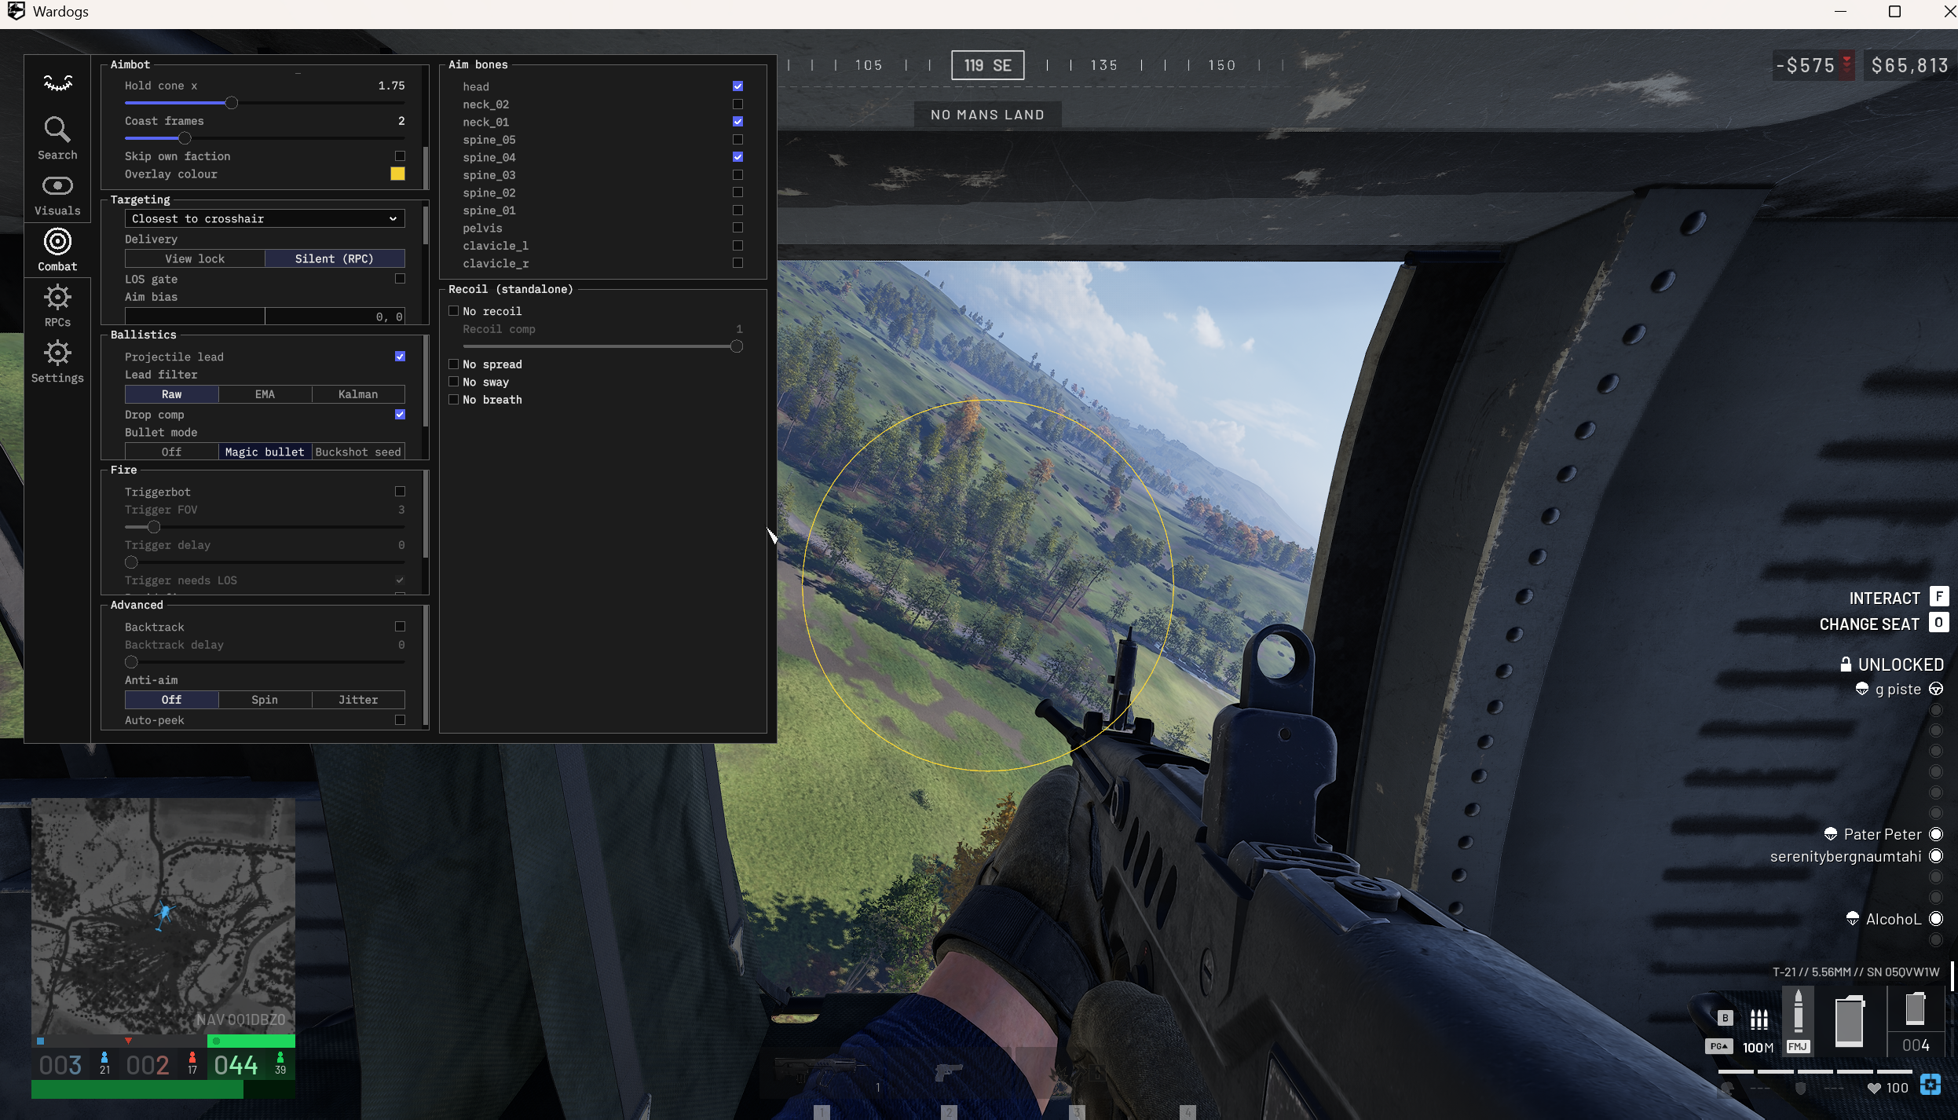
Task: Set bullet mode to Off
Action: [x=171, y=452]
